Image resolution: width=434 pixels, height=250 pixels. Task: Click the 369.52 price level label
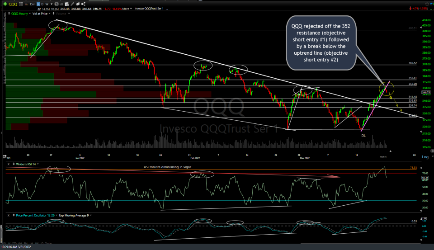(413, 63)
